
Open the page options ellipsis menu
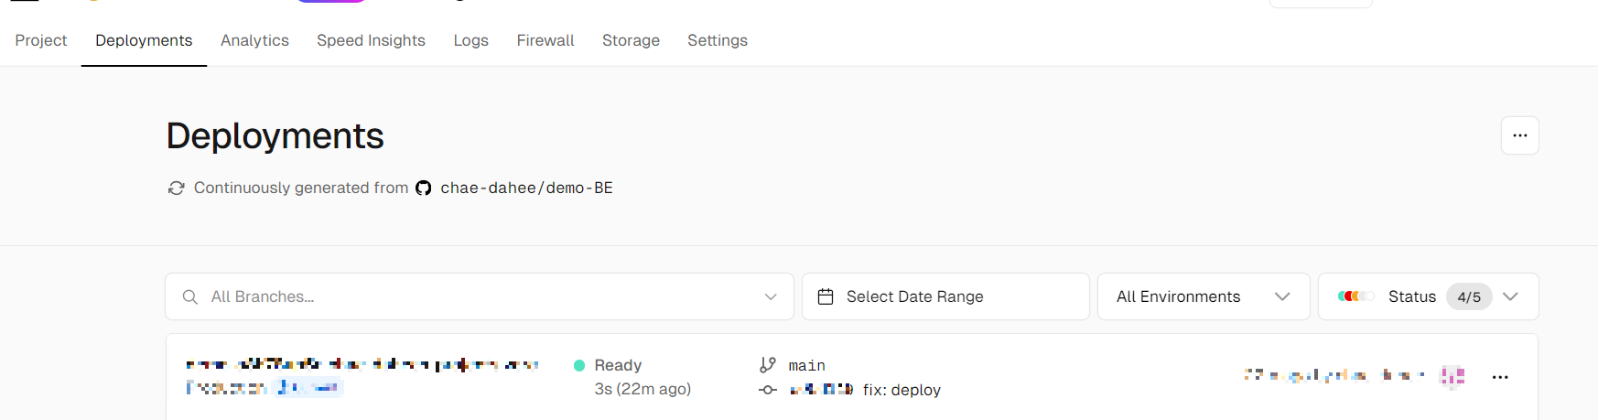click(x=1519, y=135)
